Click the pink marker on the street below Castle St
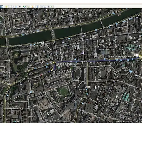The width and height of the screenshot is (142, 142). pyautogui.click(x=41, y=75)
